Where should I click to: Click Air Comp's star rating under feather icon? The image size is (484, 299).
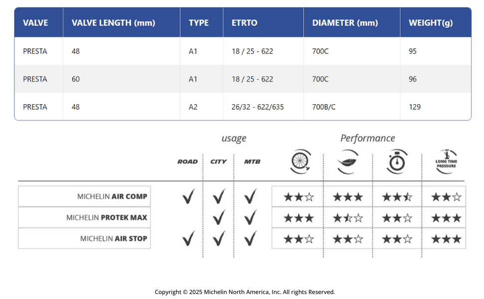[348, 197]
